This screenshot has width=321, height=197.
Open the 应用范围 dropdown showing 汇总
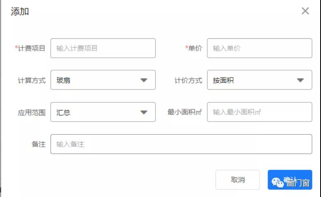click(x=103, y=112)
